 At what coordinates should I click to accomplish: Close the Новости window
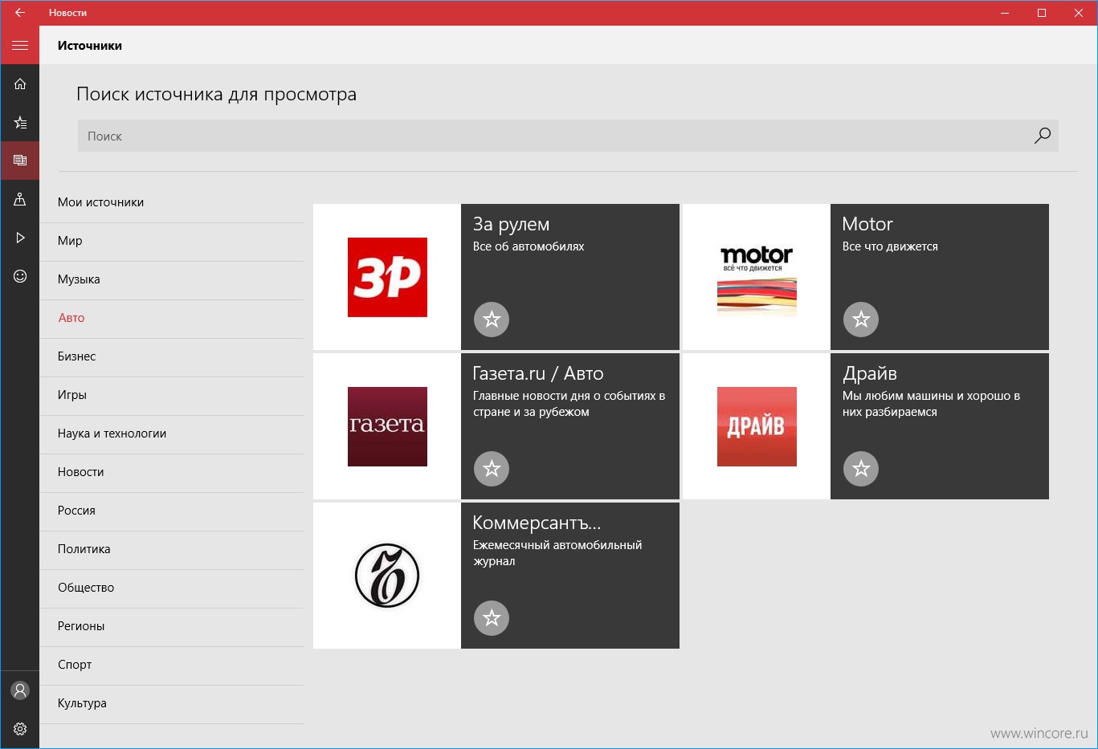pyautogui.click(x=1079, y=13)
